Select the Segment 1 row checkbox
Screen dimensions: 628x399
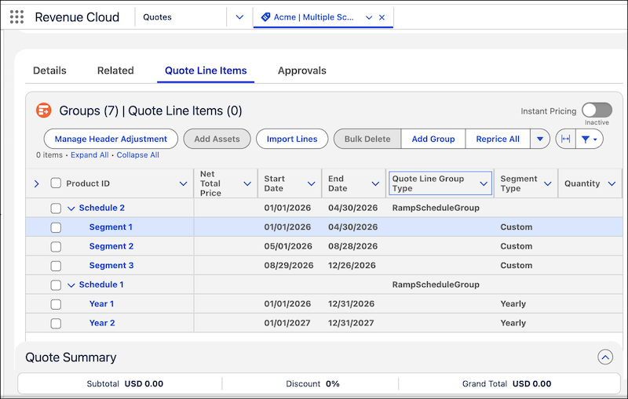point(56,227)
